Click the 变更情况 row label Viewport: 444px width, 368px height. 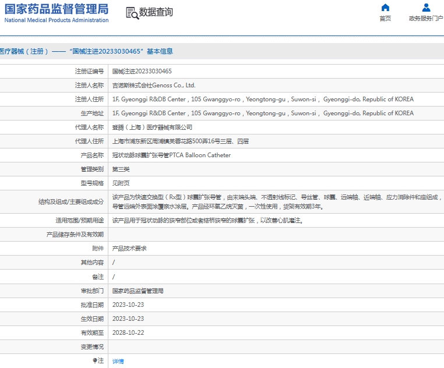click(92, 347)
